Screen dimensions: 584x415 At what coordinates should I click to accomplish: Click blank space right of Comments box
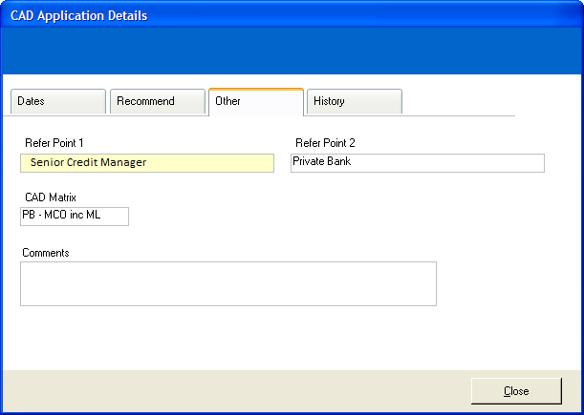[x=508, y=283]
